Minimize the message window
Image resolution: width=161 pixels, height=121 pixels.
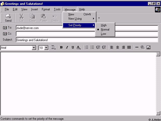150,4
